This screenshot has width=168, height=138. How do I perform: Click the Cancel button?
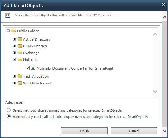click(x=134, y=131)
